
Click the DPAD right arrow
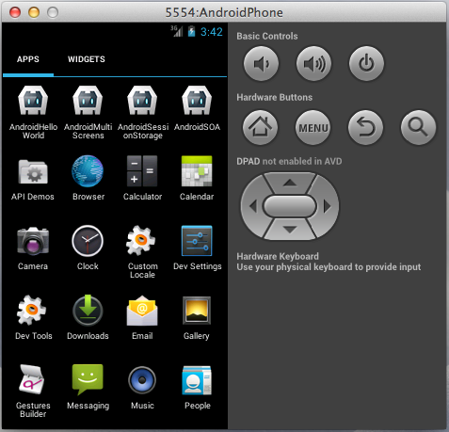pyautogui.click(x=327, y=206)
